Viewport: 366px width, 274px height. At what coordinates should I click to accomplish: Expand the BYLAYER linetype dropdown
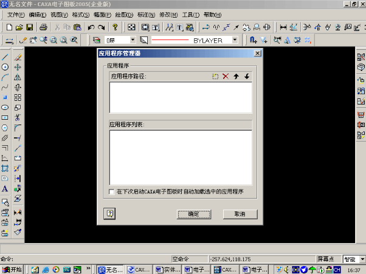tap(234, 40)
